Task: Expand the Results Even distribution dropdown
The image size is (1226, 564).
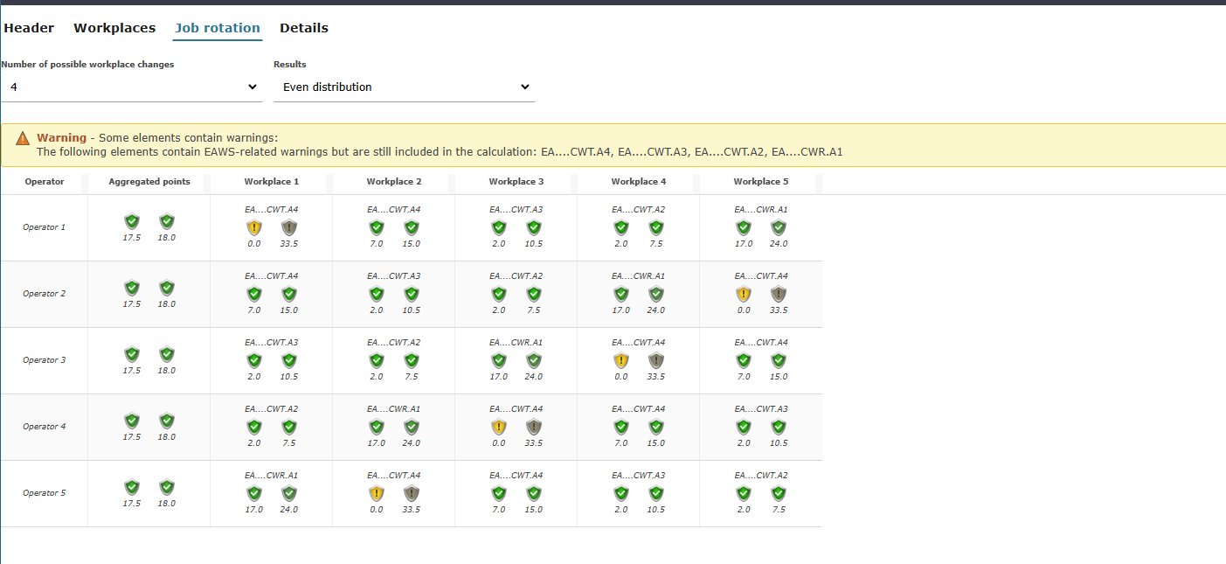Action: coord(404,87)
